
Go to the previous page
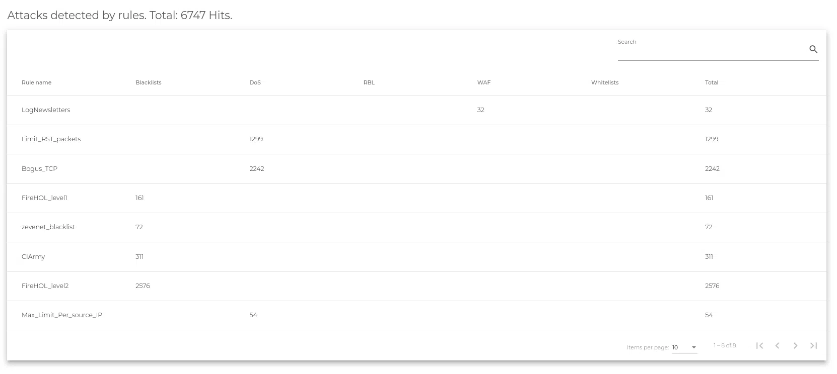tap(778, 346)
